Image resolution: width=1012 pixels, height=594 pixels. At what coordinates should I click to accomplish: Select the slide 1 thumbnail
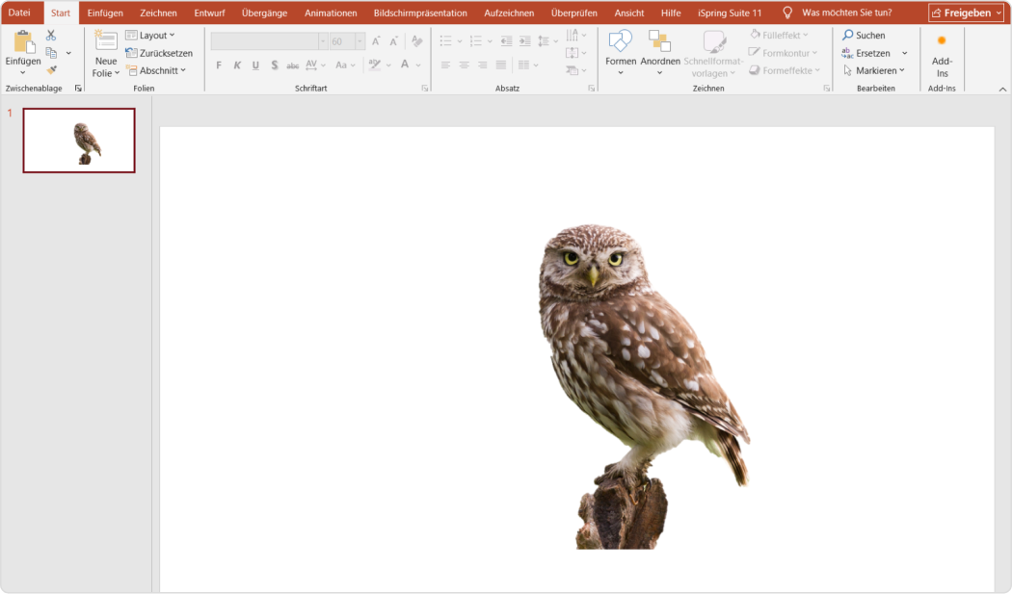pos(78,140)
